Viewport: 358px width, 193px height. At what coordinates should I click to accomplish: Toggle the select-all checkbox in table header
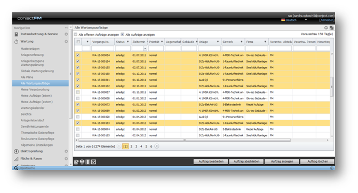coord(78,42)
